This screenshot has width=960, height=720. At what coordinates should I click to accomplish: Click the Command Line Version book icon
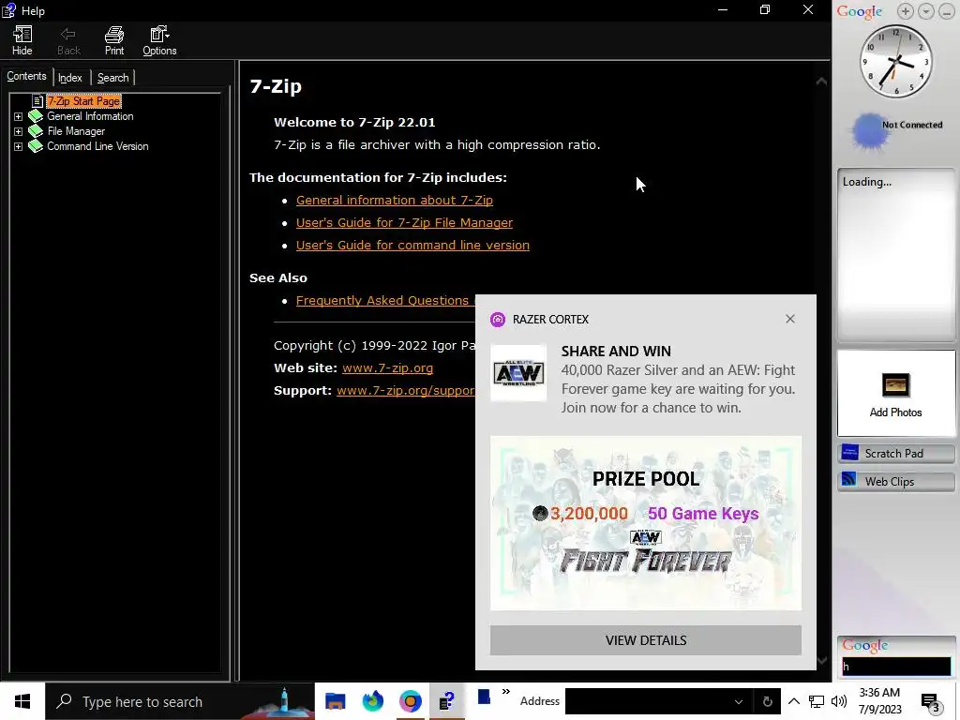(36, 145)
